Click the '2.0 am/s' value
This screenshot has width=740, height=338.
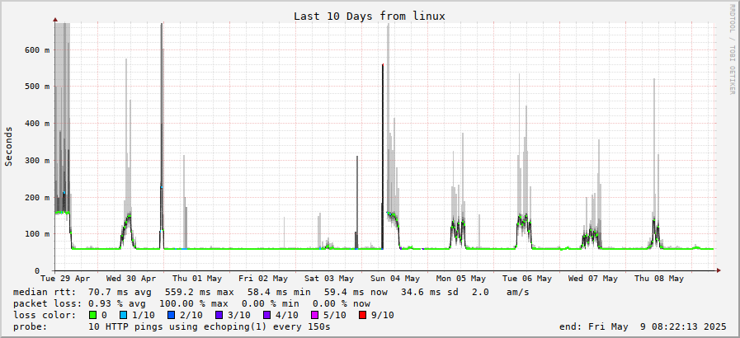pos(500,293)
